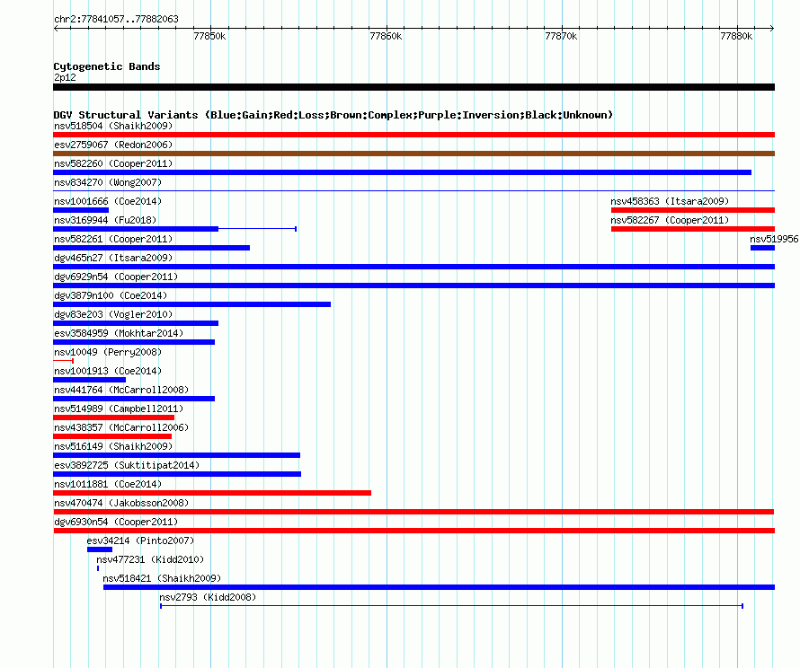Select nsv1001666 (Coe2014) blue gain bar
Image resolution: width=800 pixels, height=668 pixels.
click(x=81, y=210)
